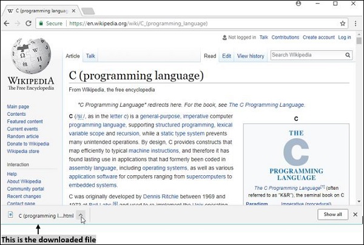The image size is (364, 245).
Task: Open Chrome's three-dot menu
Action: [x=356, y=24]
